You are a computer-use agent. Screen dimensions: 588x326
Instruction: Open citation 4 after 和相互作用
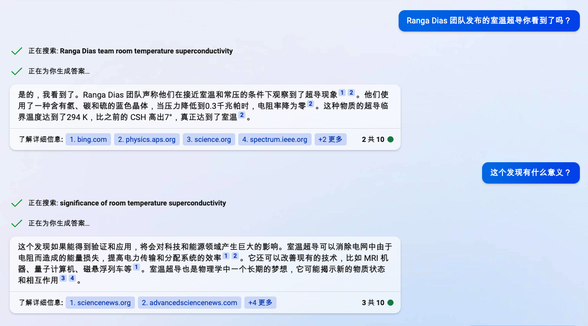pos(72,278)
